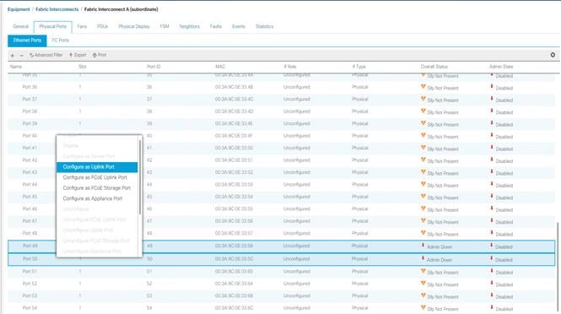The height and width of the screenshot is (314, 561).
Task: Click the Sfp Not Present warning icon for Port 48
Action: [x=423, y=233]
